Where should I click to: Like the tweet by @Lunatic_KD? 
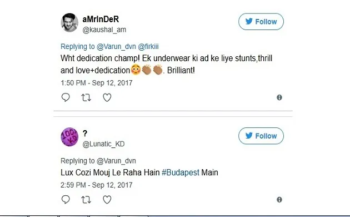(107, 200)
